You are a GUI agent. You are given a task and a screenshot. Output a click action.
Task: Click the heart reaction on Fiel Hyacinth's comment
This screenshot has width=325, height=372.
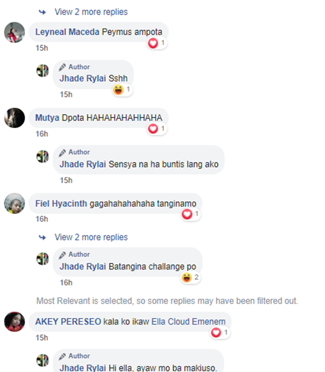pyautogui.click(x=187, y=214)
